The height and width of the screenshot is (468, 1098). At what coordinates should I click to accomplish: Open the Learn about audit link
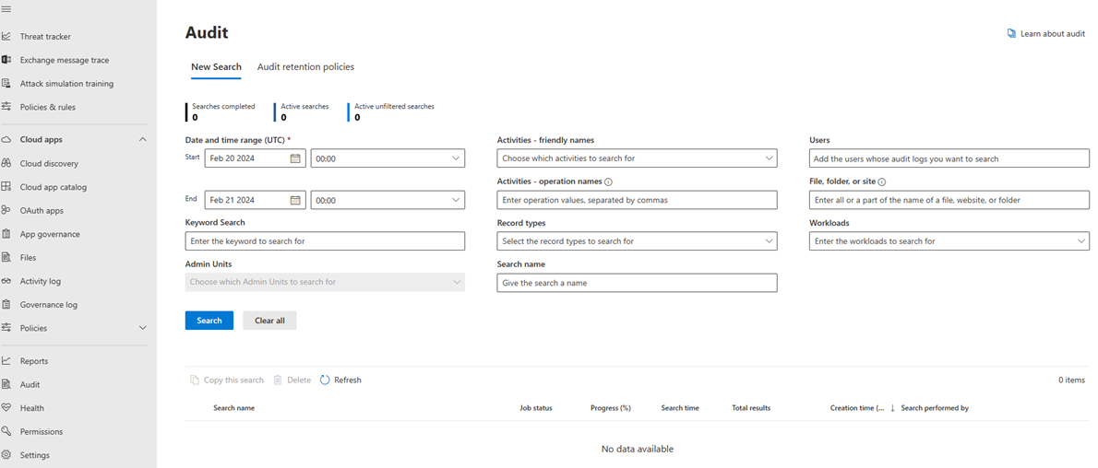pyautogui.click(x=1046, y=33)
